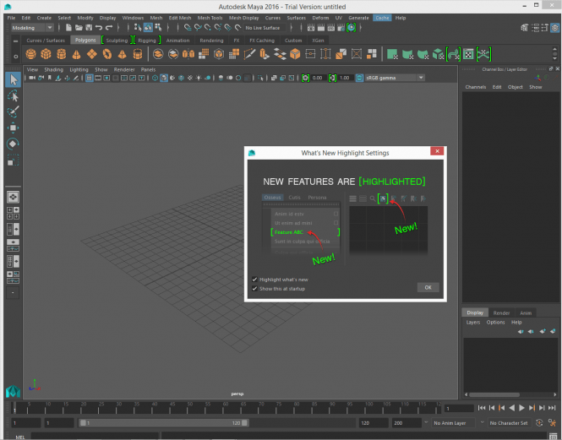562x440 pixels.
Task: Open Layers menu in Layer Editor
Action: pos(472,322)
